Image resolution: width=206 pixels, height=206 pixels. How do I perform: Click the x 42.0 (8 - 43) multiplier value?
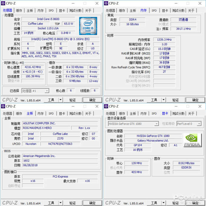(33, 72)
